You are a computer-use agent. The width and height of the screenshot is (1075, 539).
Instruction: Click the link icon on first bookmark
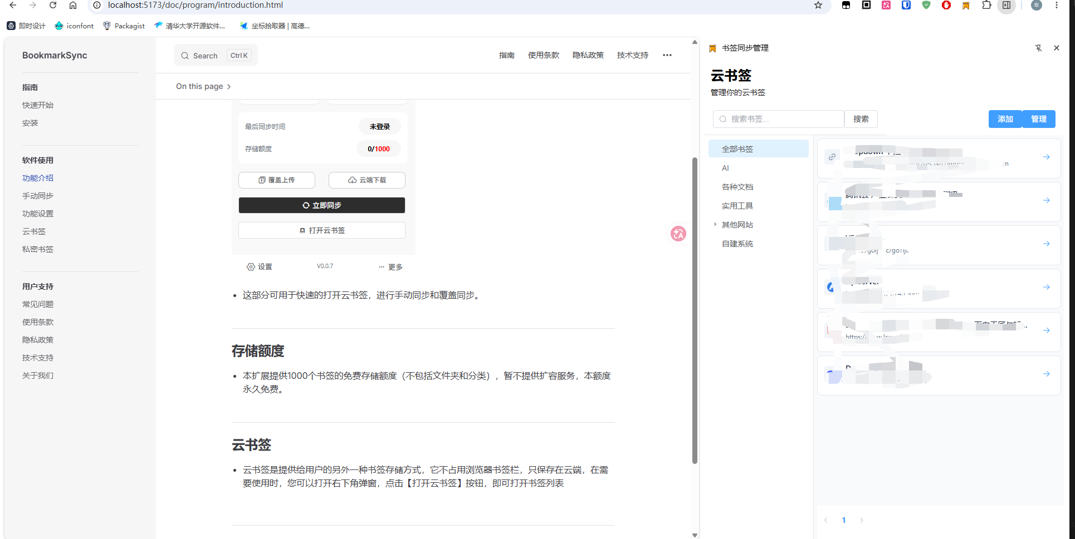coord(832,157)
